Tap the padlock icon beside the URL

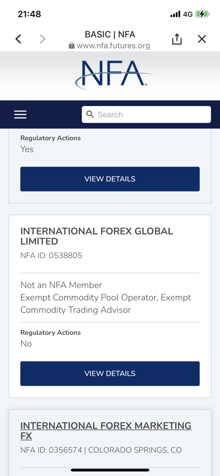coord(71,46)
